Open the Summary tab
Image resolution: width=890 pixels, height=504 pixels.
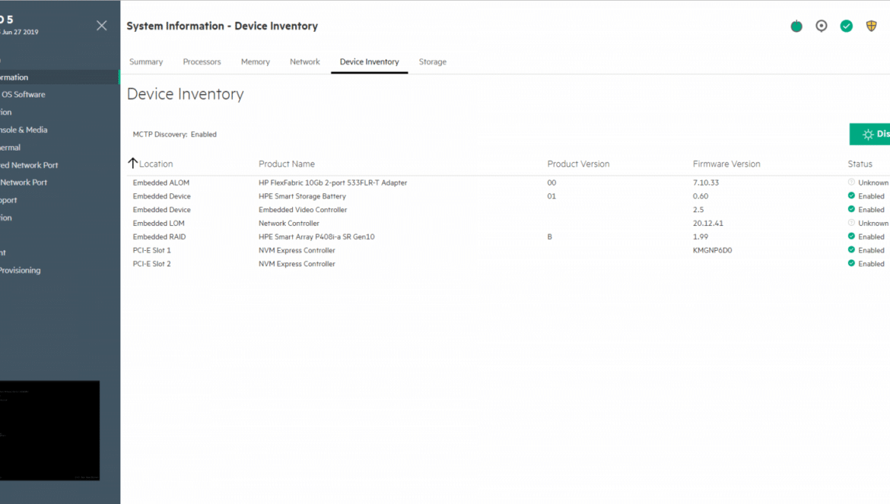[146, 62]
